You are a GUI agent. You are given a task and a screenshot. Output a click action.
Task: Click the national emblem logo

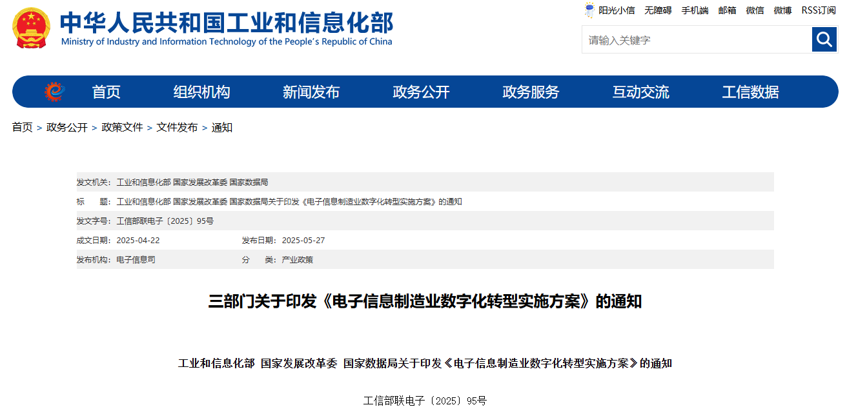point(30,27)
